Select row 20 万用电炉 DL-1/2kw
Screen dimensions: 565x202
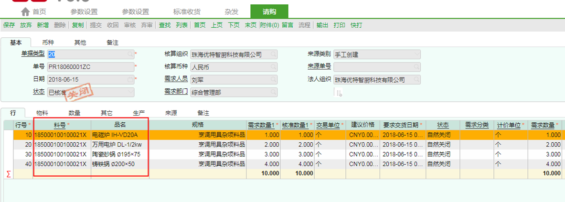(x=117, y=144)
